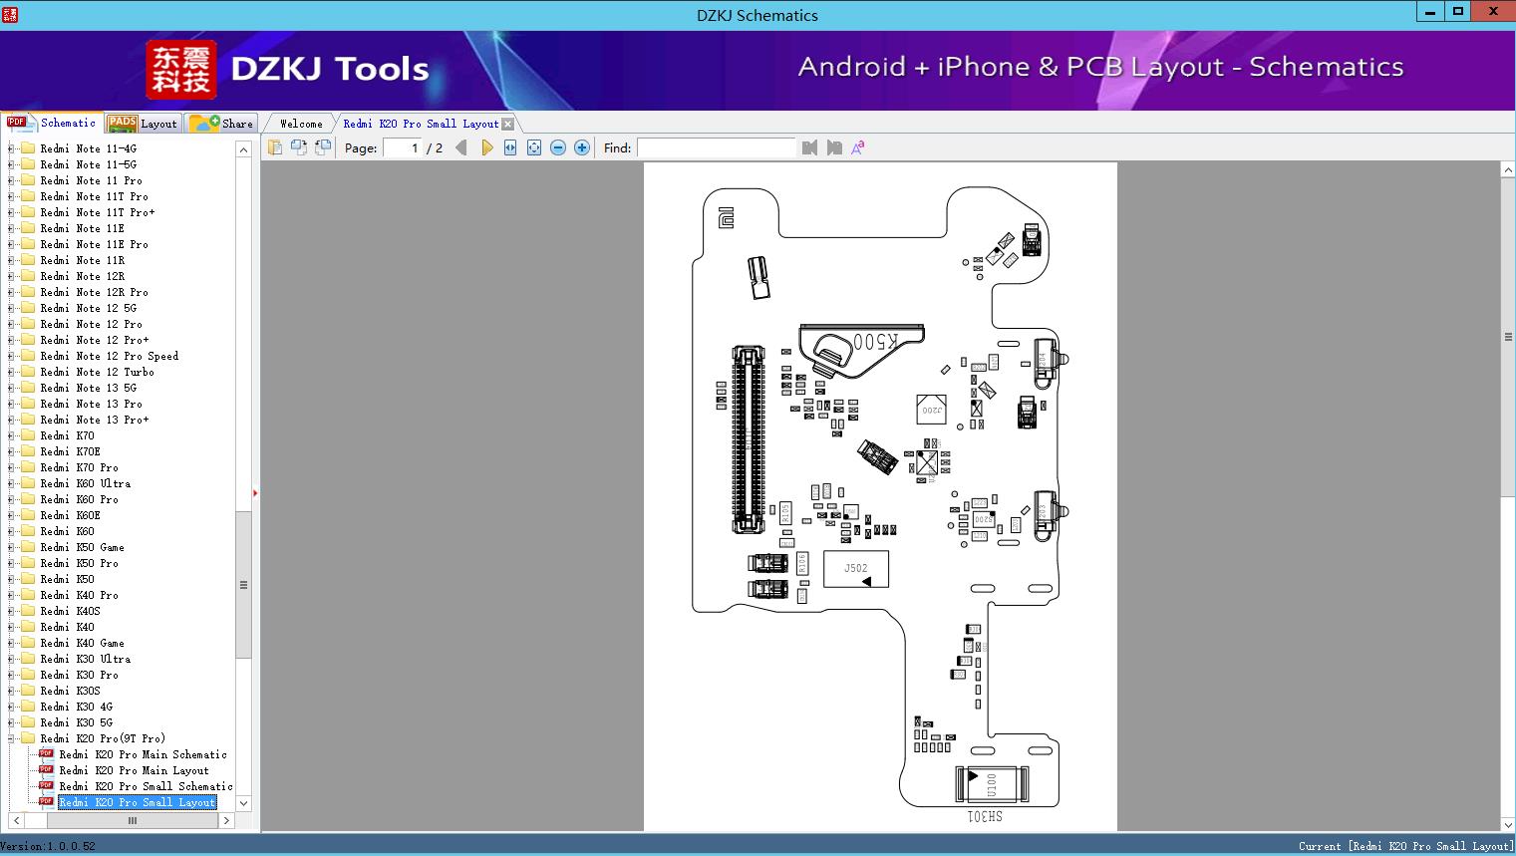
Task: Open Redmi K20 Pro Small Schematic PDF
Action: click(146, 786)
